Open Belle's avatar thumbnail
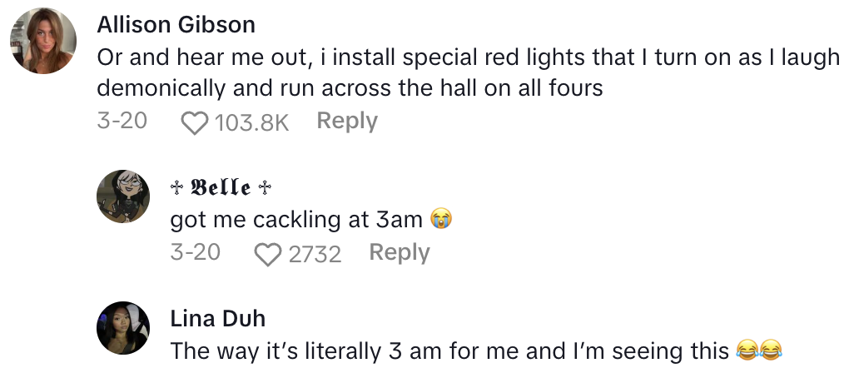854x373 pixels. click(x=123, y=197)
